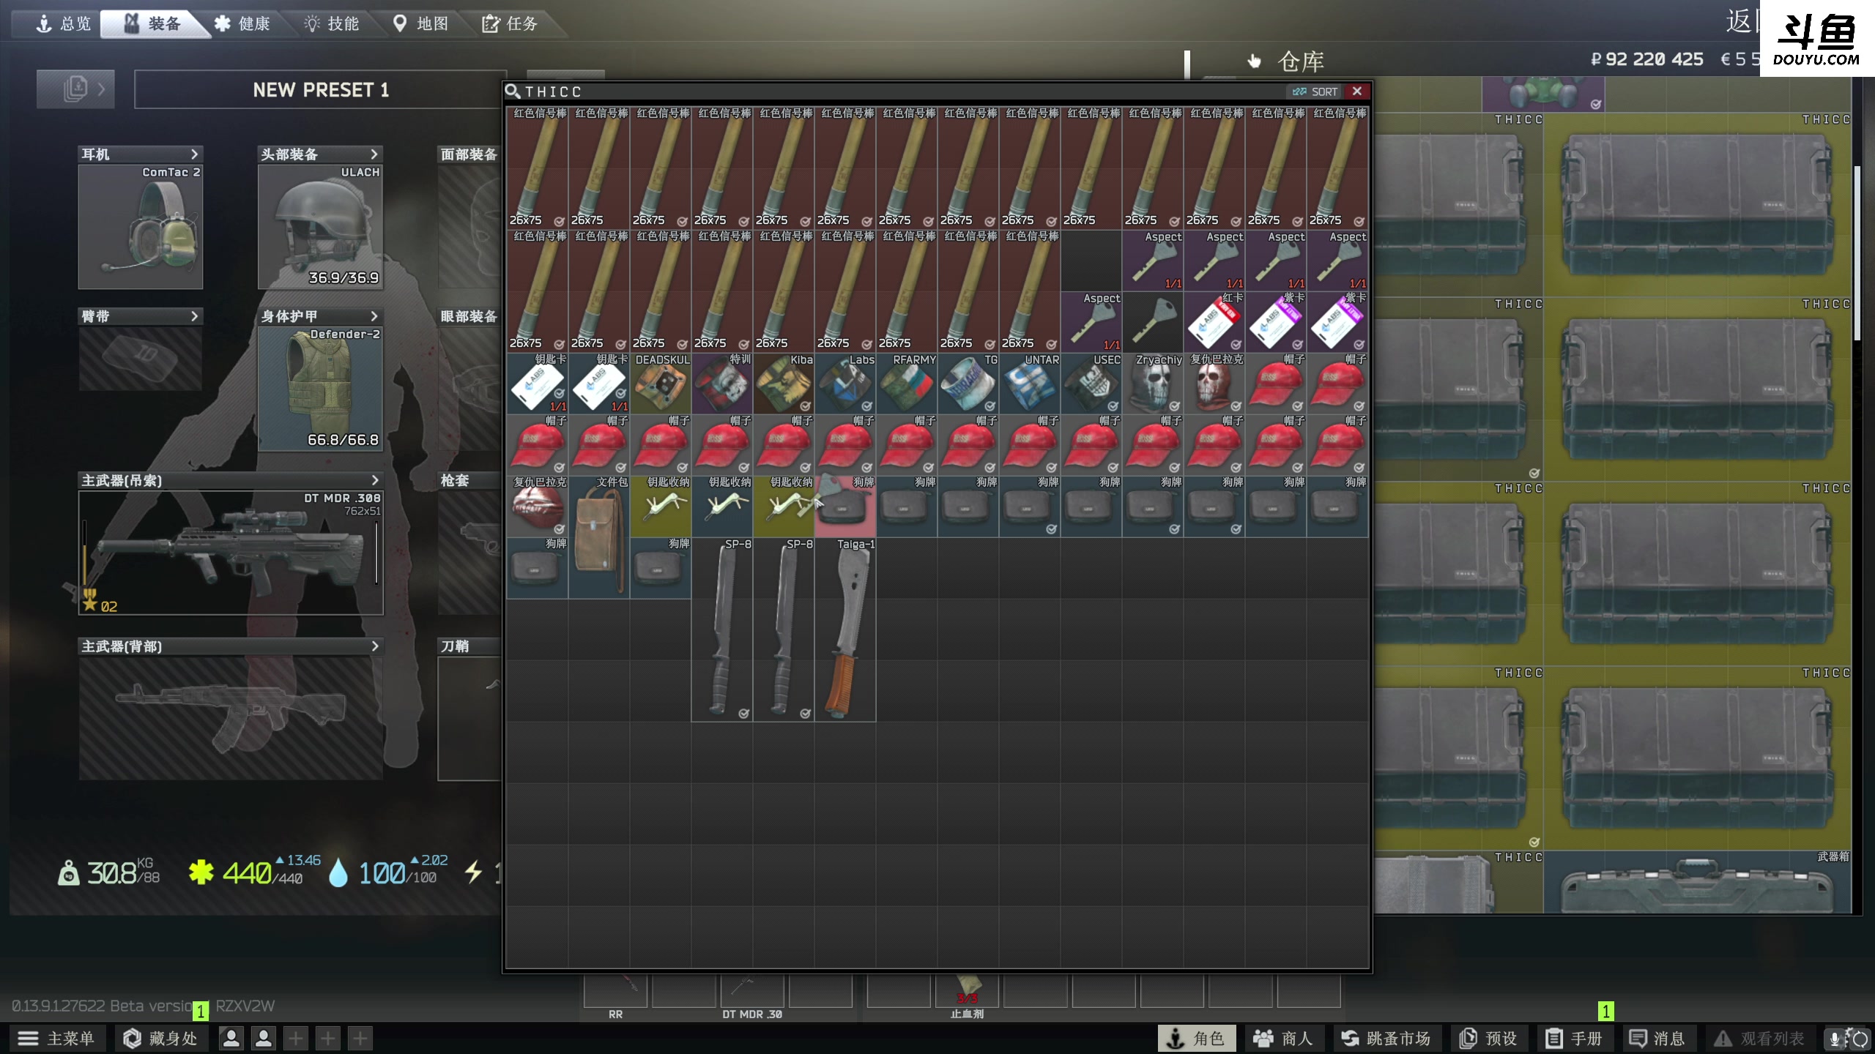The image size is (1875, 1054).
Task: Select the highlighted pink 狗牌 dogtag
Action: pos(845,507)
